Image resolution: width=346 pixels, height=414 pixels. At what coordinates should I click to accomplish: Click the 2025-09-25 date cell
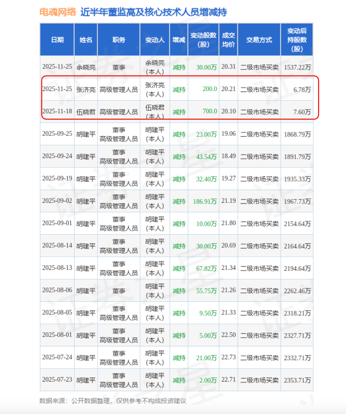57,133
